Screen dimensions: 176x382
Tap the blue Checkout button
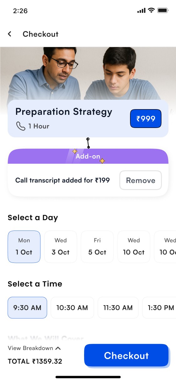pyautogui.click(x=126, y=355)
